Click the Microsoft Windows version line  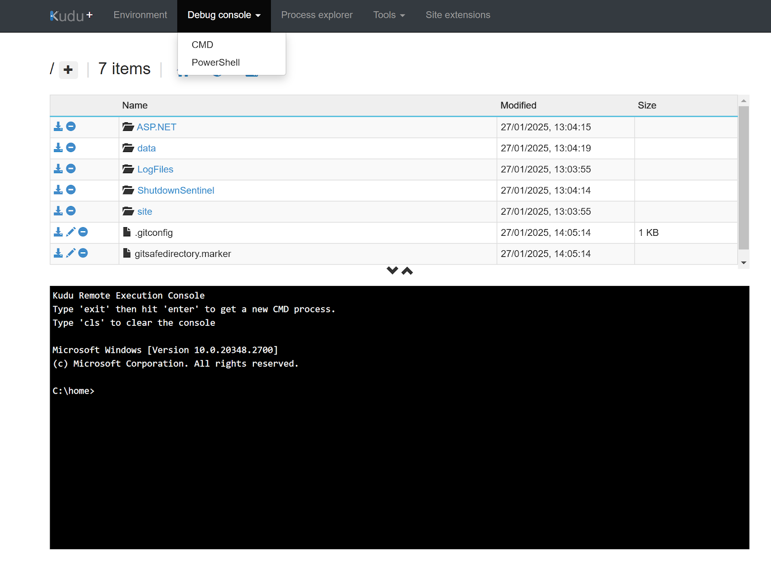(x=165, y=350)
